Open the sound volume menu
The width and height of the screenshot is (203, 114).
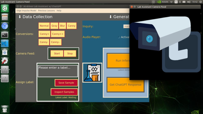click(x=189, y=2)
